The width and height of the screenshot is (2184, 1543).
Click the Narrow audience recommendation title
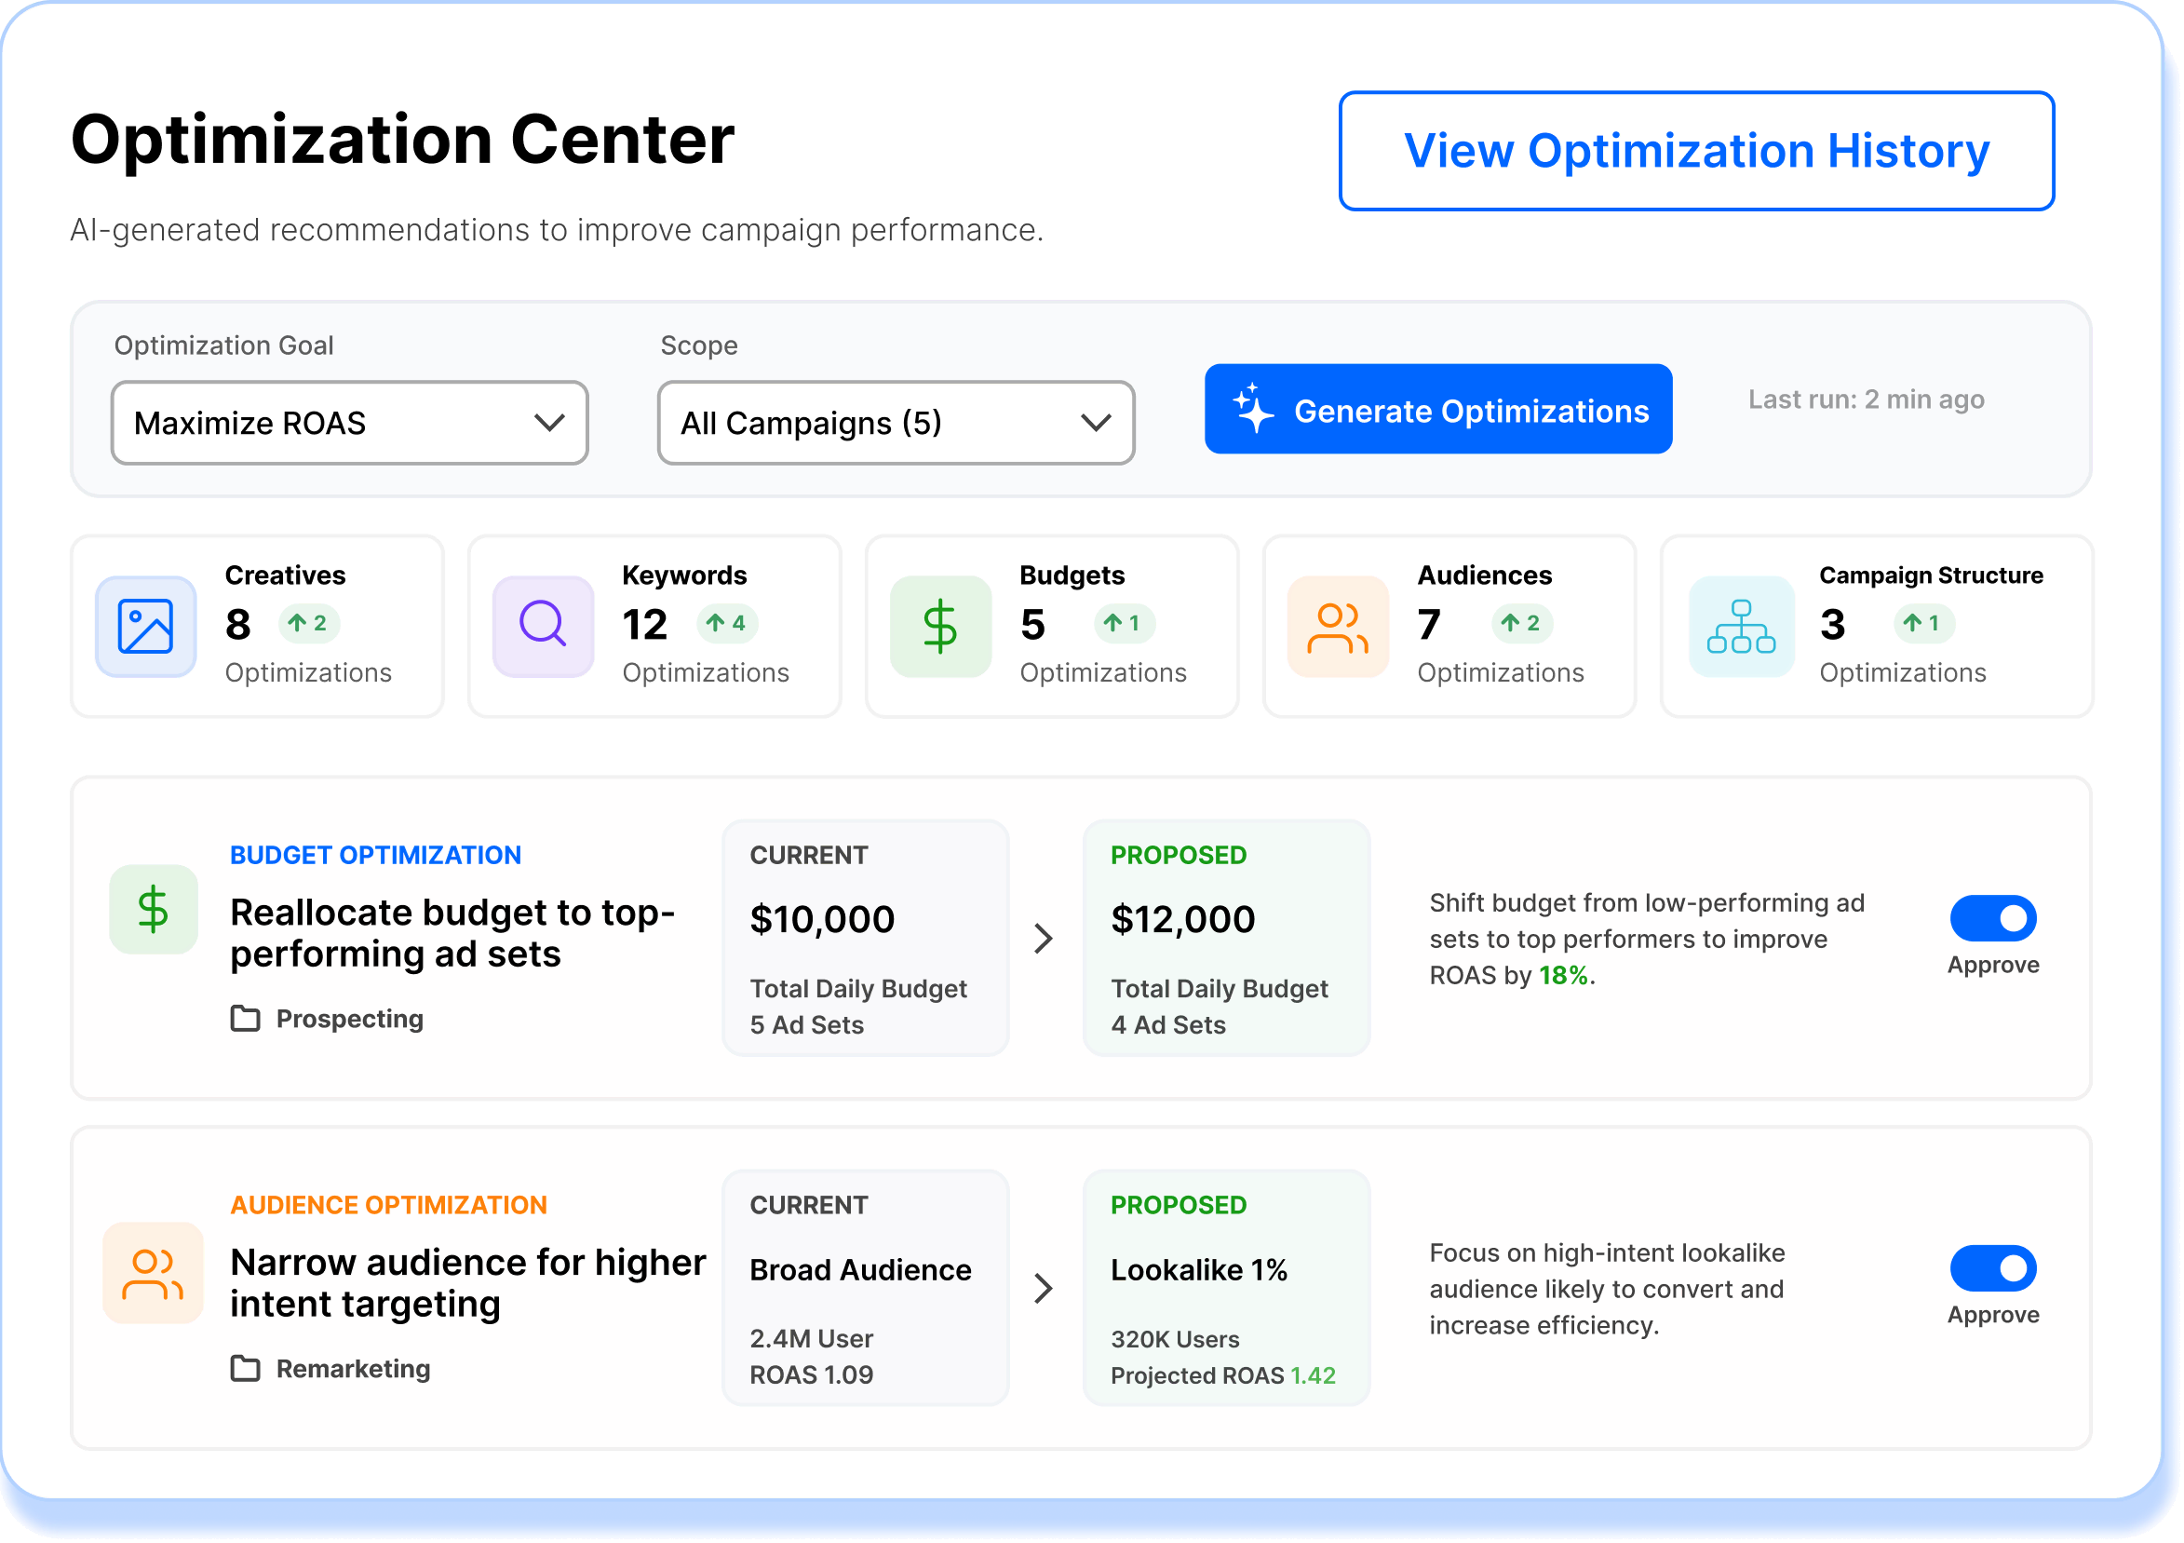(468, 1283)
